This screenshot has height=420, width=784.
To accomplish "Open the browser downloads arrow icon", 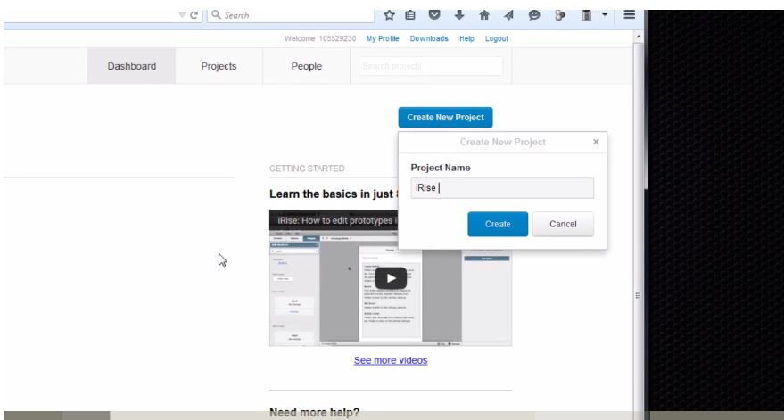I will click(459, 15).
